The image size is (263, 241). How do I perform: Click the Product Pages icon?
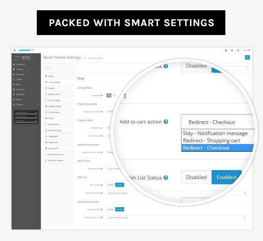coord(46,100)
